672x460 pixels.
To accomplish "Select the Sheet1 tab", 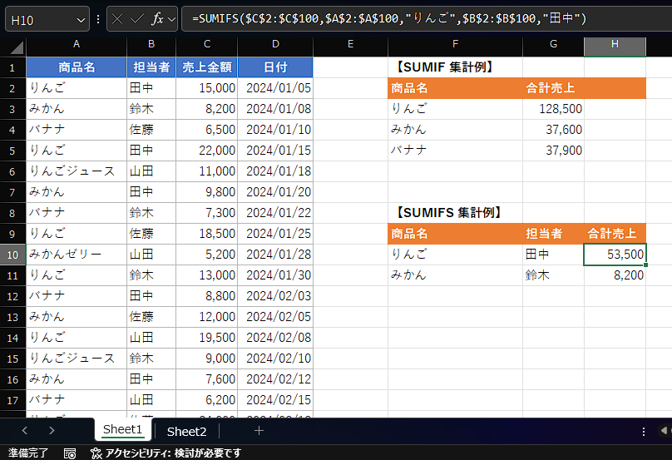I will coord(123,430).
